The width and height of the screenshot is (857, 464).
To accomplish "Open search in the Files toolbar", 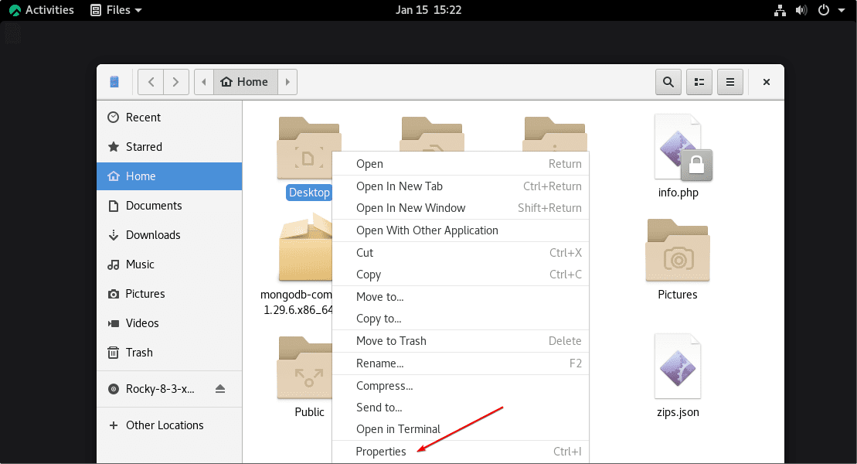I will coord(668,81).
